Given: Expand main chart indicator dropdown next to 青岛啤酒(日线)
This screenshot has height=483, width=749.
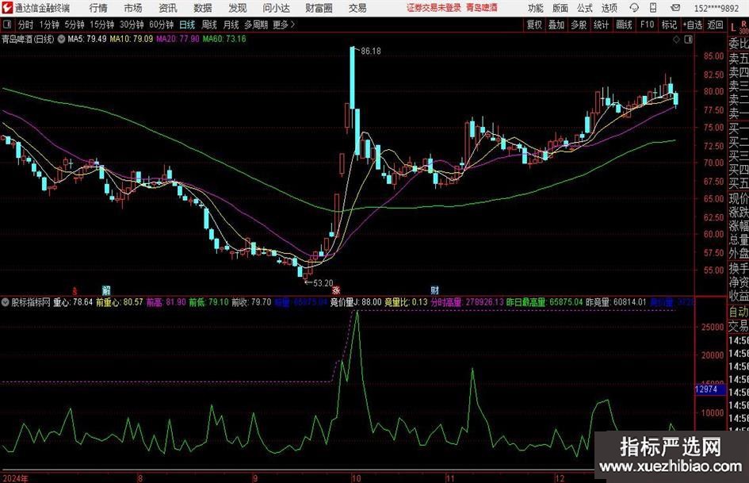Looking at the screenshot, I should (61, 39).
